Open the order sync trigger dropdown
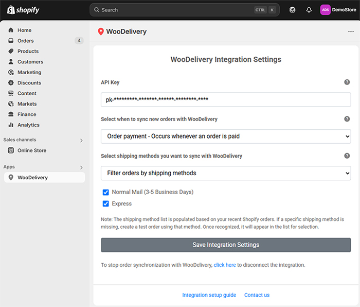 226,137
